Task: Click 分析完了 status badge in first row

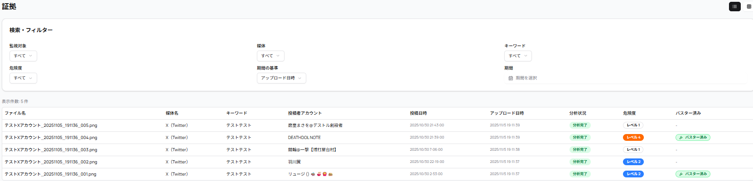Action: [579, 125]
